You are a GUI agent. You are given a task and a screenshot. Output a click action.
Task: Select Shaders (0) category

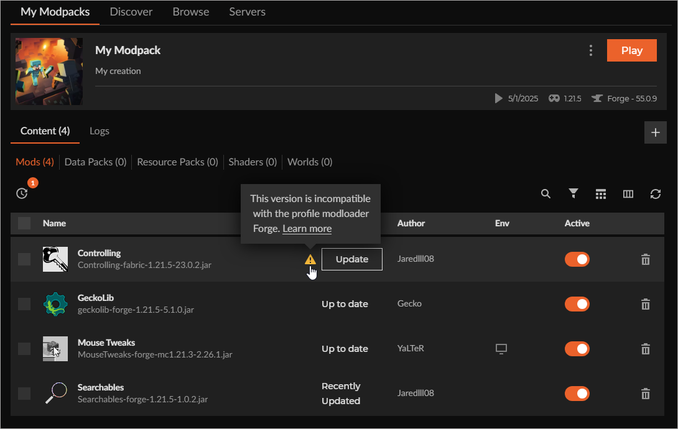point(253,162)
